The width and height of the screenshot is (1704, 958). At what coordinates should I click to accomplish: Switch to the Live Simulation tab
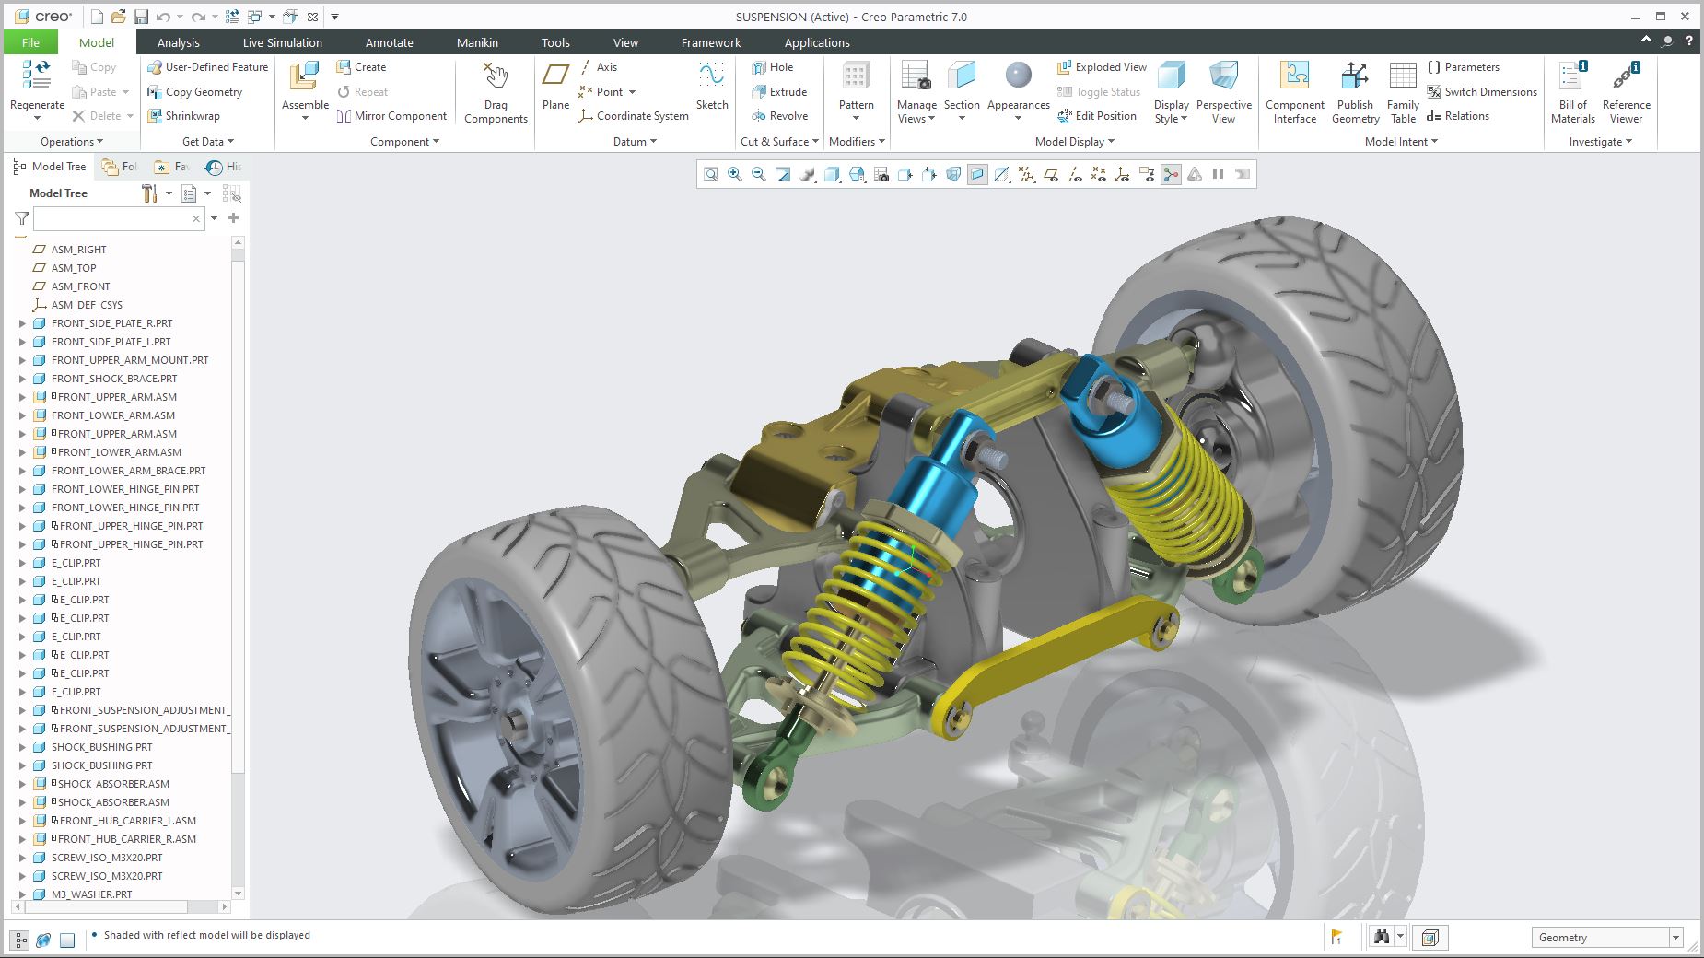(x=283, y=42)
